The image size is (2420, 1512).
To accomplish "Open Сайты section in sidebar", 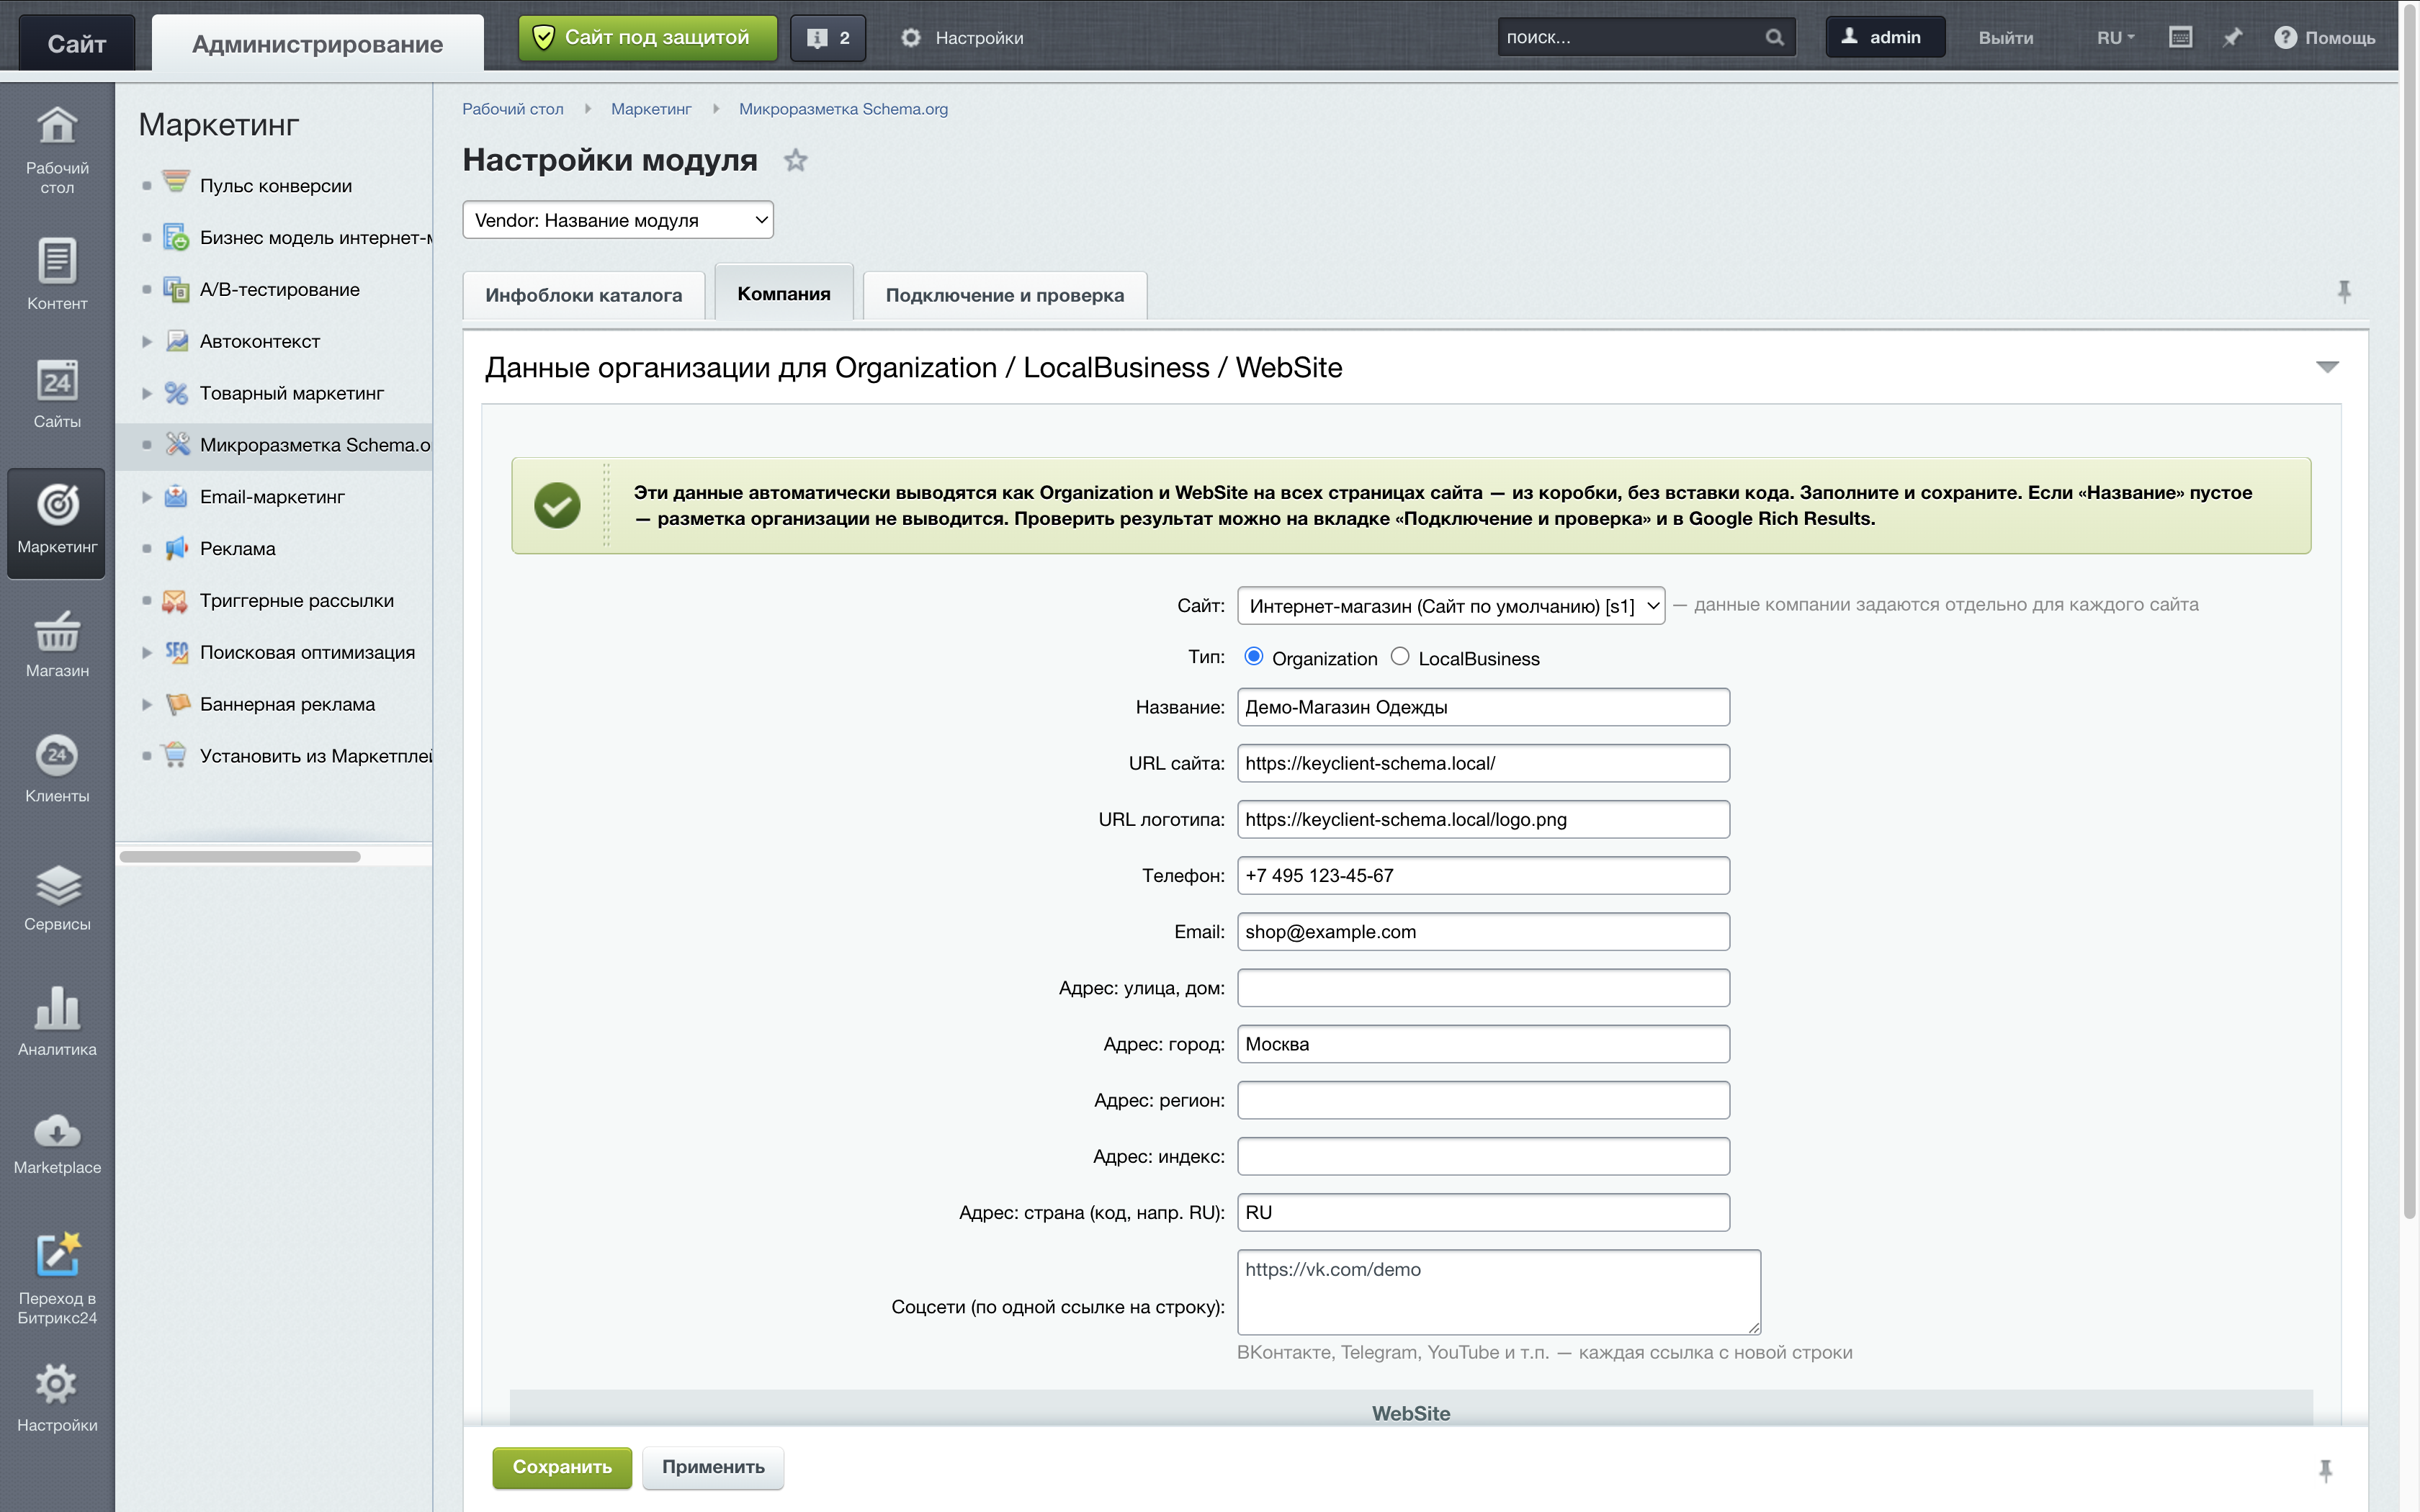I will 57,393.
